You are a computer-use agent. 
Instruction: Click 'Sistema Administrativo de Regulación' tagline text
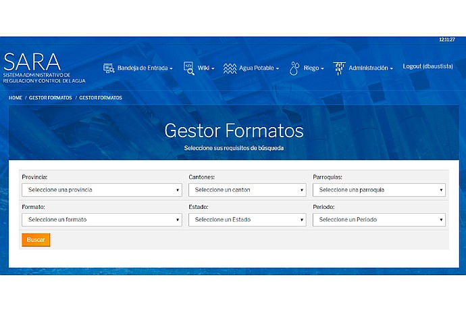45,78
